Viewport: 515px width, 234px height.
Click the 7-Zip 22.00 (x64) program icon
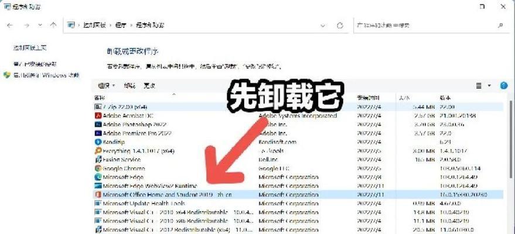coord(98,107)
